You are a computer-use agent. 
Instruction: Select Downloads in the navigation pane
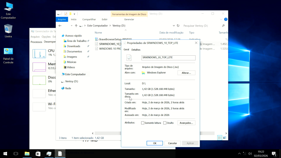(x=74, y=46)
